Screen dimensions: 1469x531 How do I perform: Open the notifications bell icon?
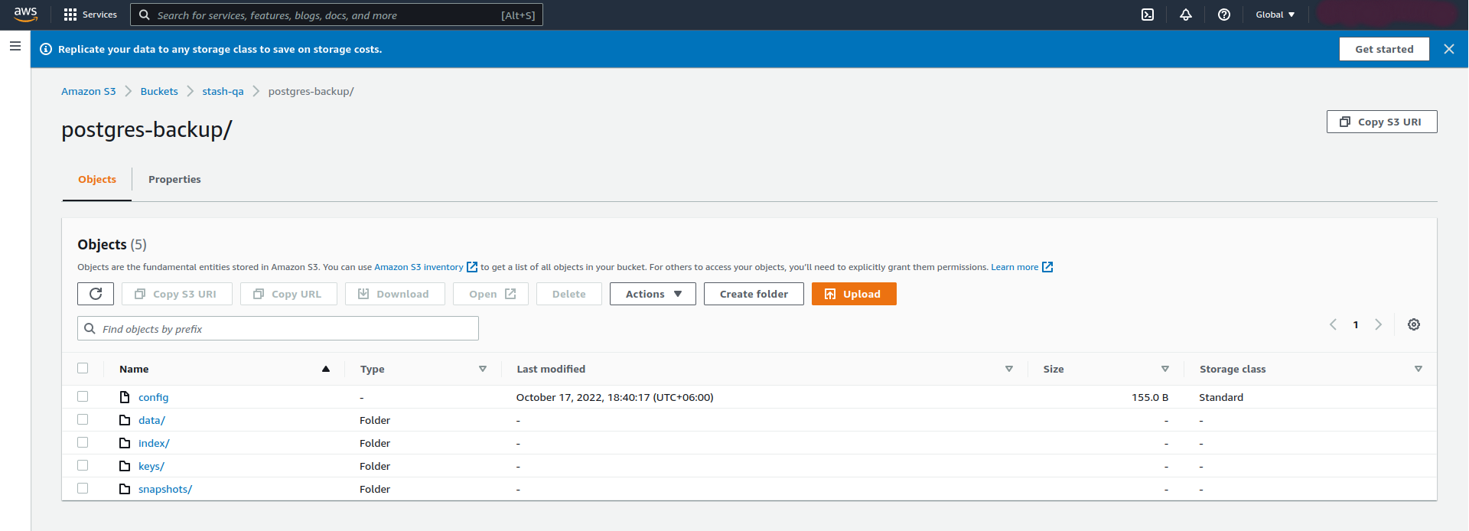point(1186,15)
